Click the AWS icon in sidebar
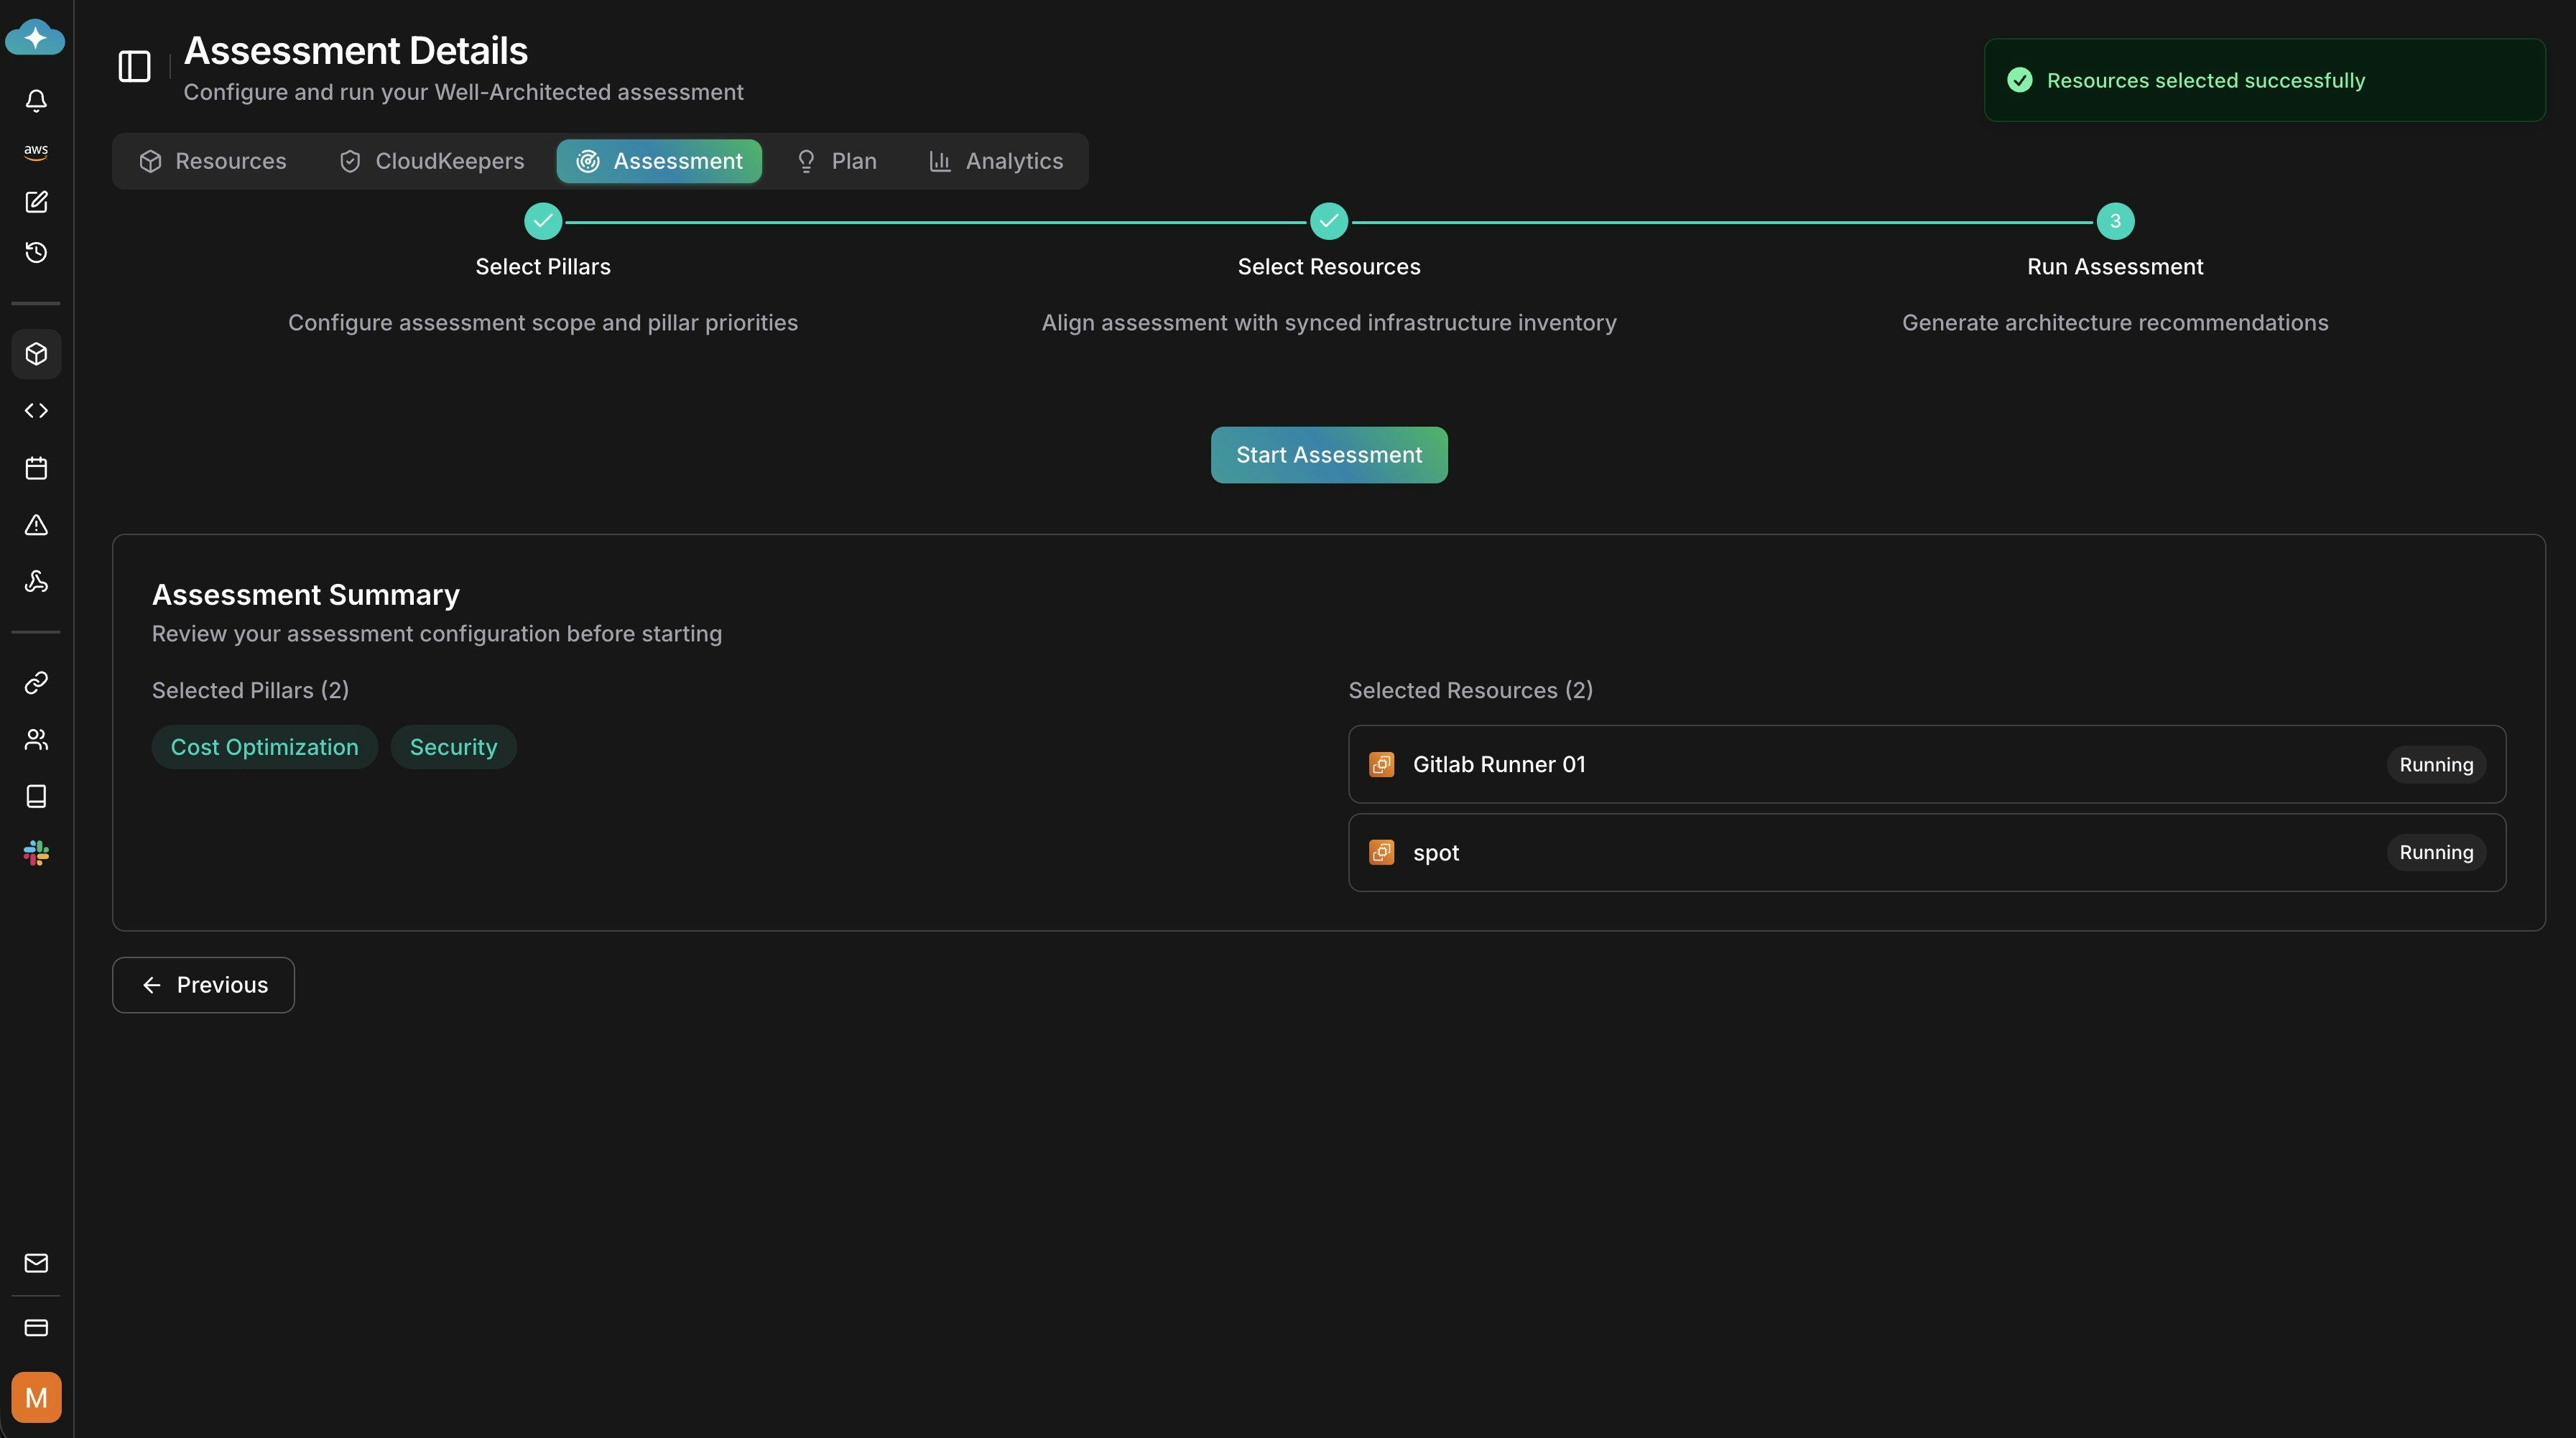2576x1438 pixels. (x=36, y=151)
